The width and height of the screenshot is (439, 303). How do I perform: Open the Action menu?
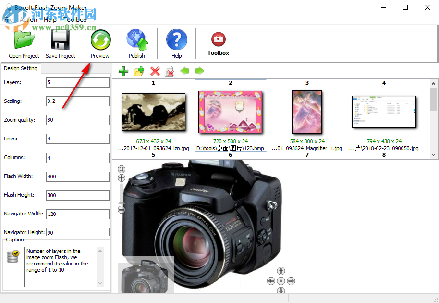coord(29,19)
